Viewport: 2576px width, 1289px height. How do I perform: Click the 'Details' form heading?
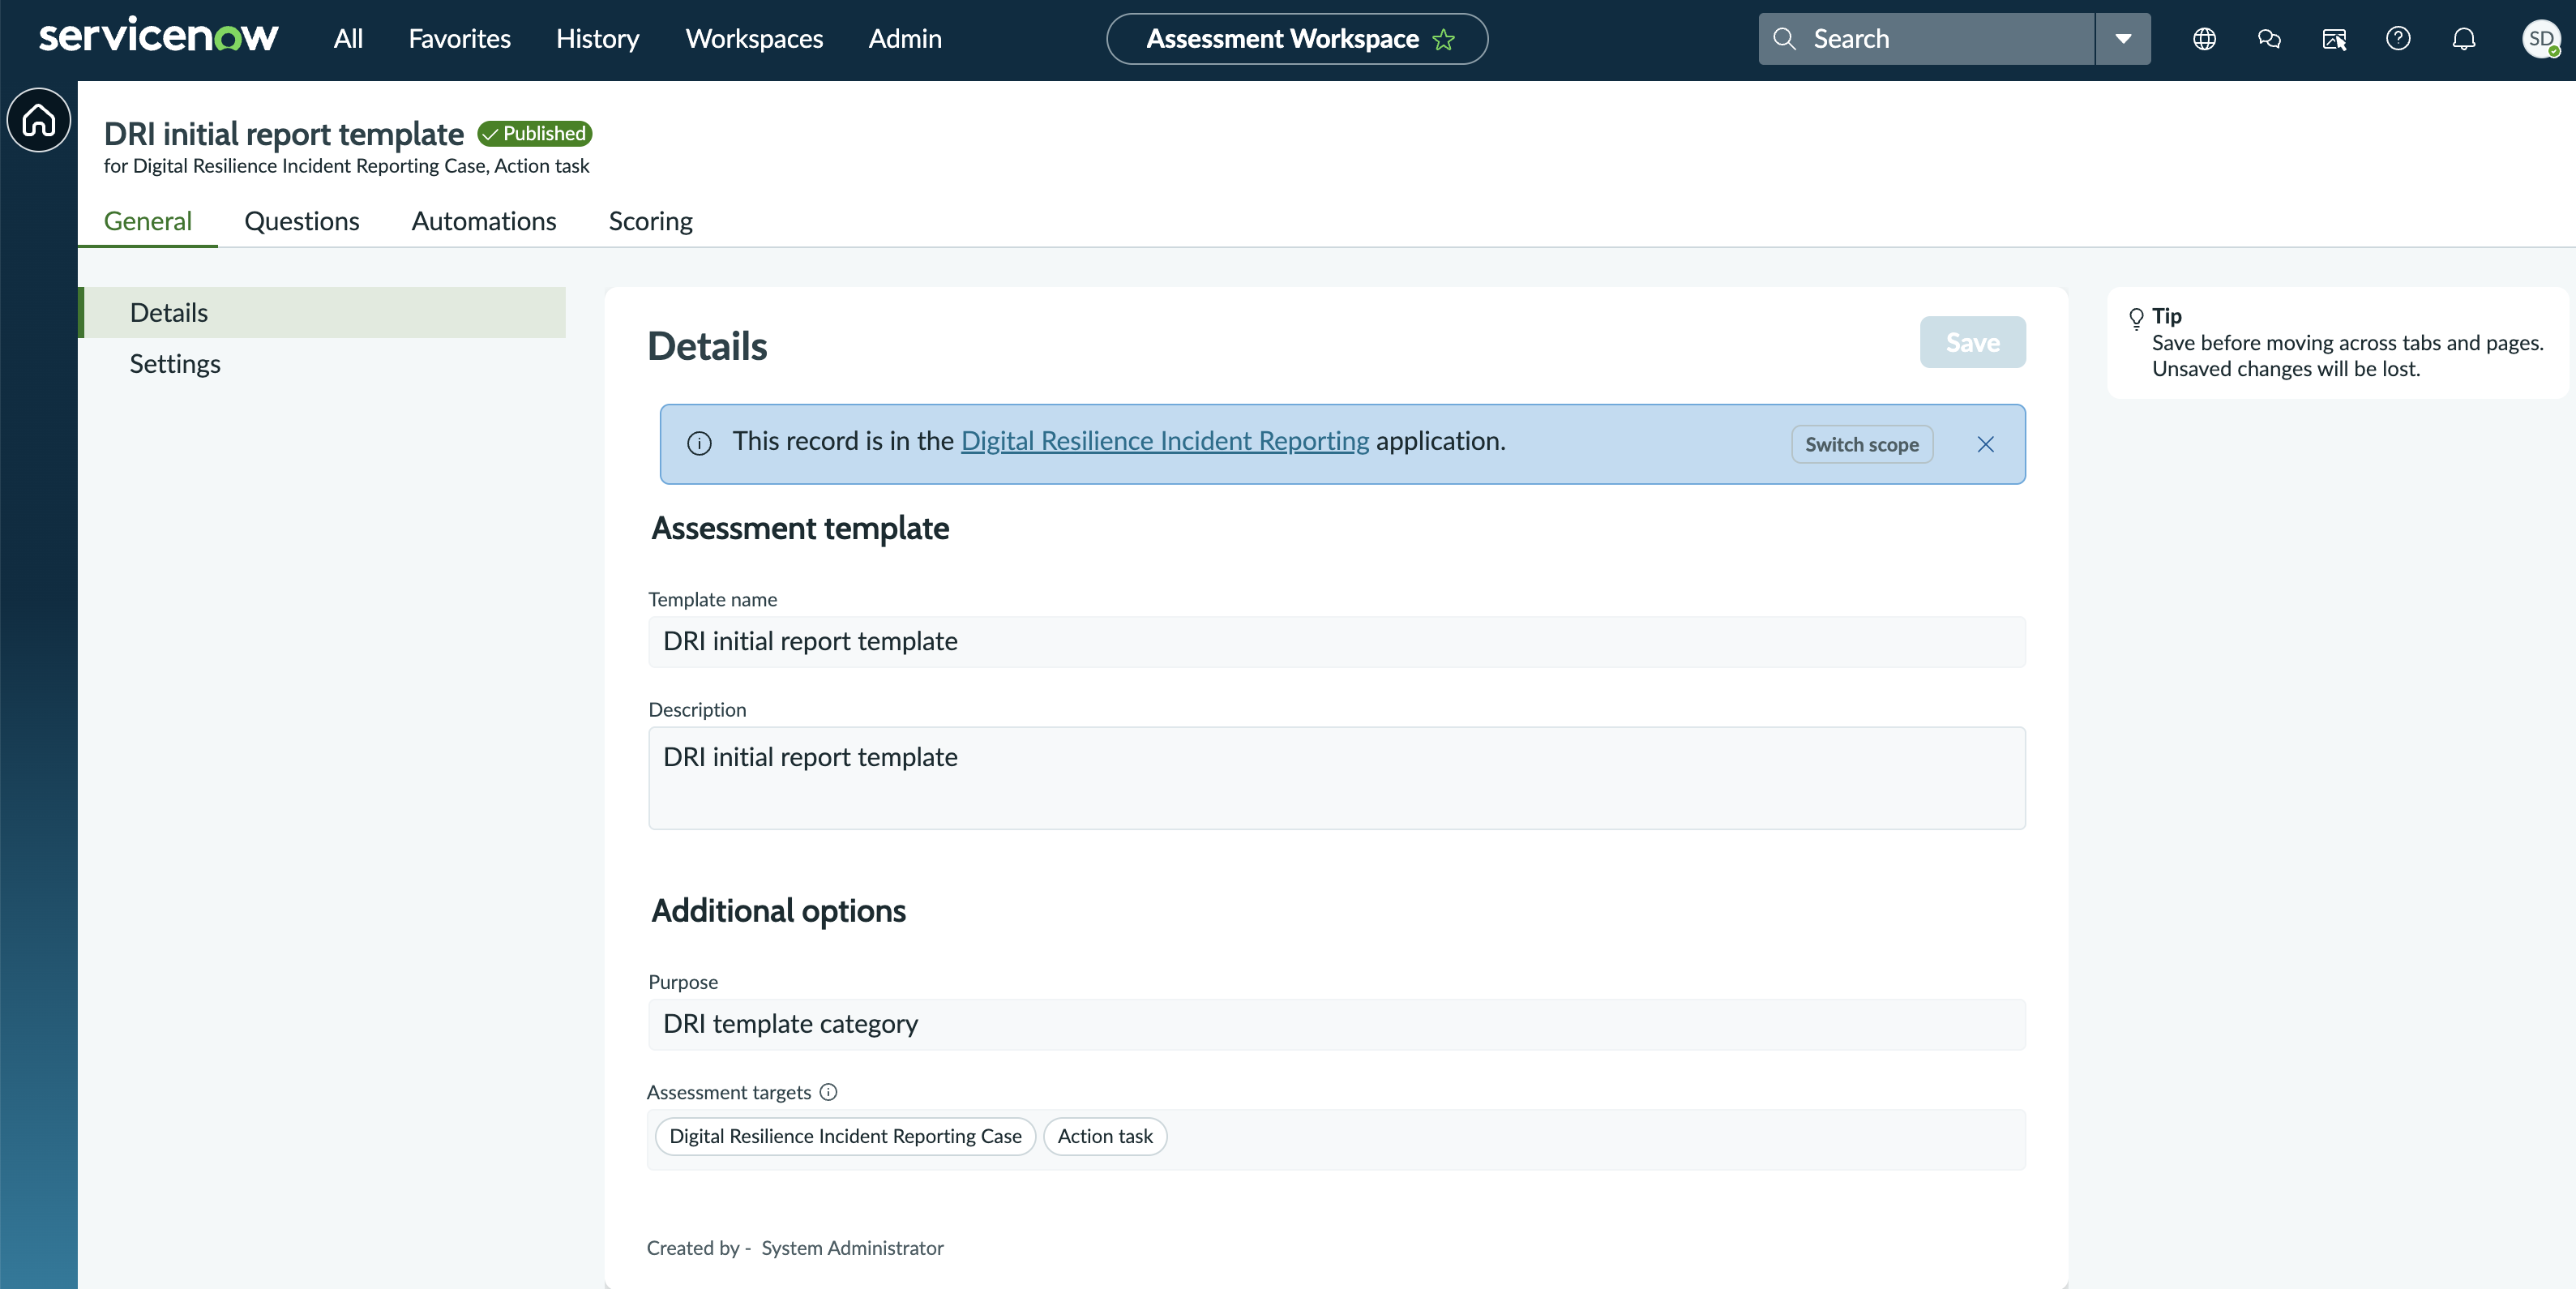click(707, 346)
